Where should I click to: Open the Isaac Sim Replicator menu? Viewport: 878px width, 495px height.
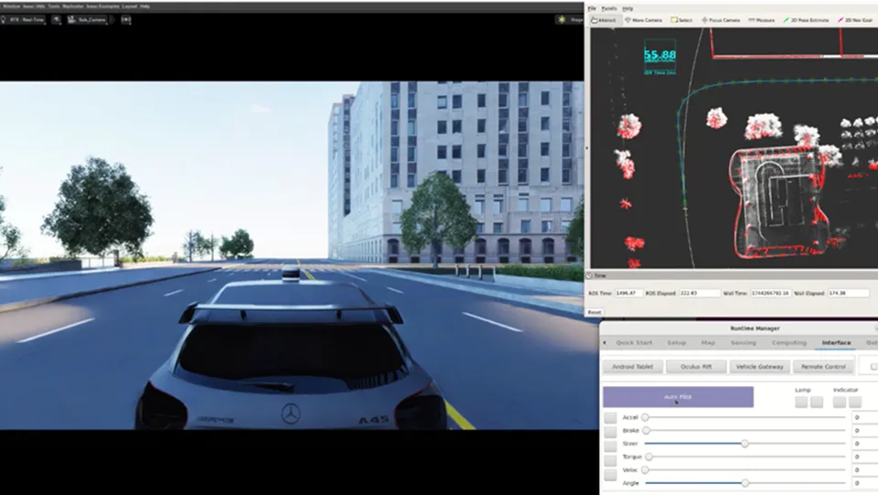[73, 6]
